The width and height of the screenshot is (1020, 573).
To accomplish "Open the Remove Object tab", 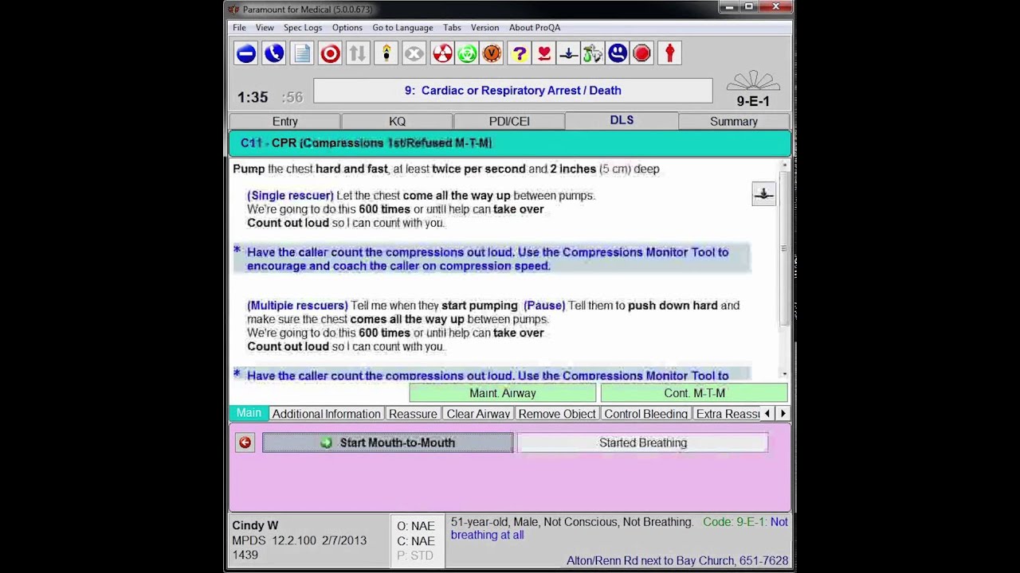I will tap(557, 414).
